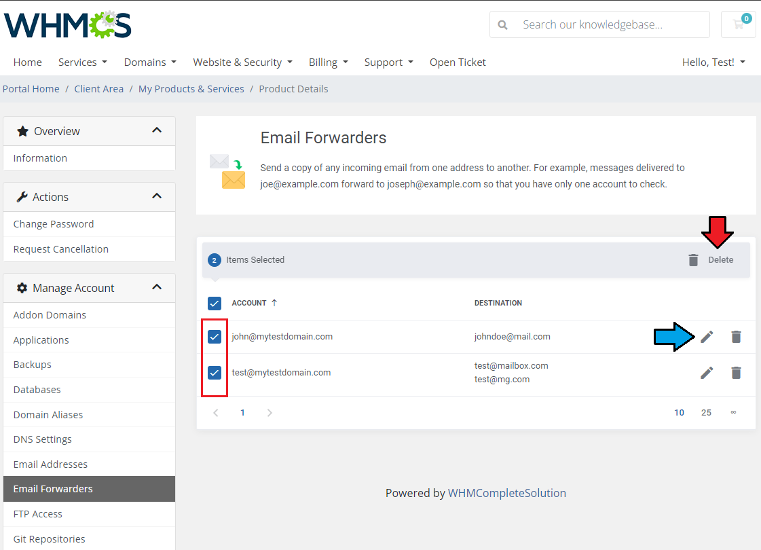Select Email Forwarders in sidebar
761x550 pixels.
pos(90,489)
